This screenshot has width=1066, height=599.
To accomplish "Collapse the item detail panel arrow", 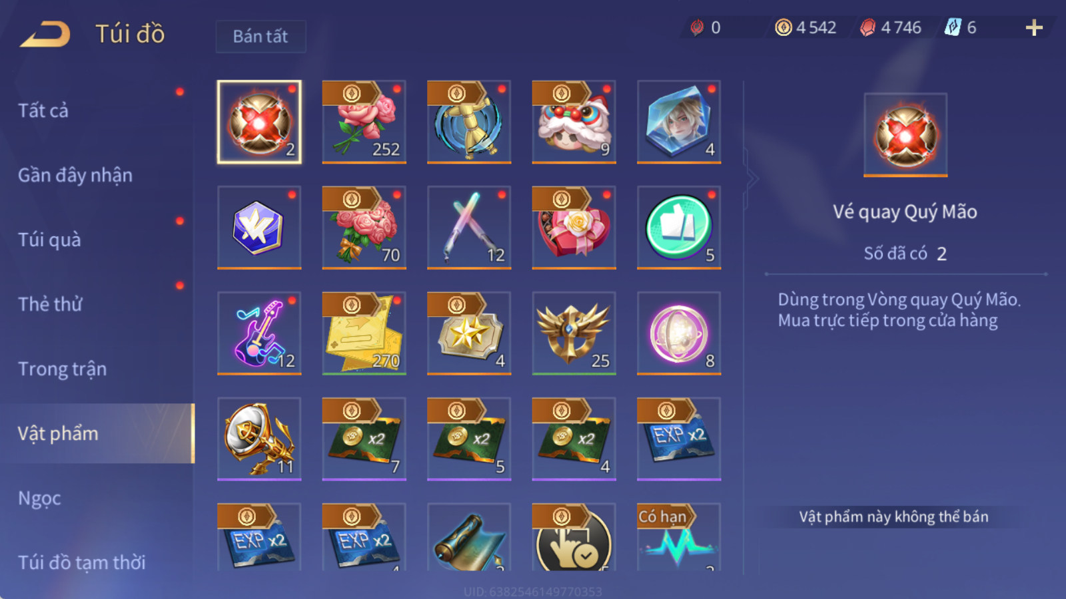I will [x=752, y=178].
